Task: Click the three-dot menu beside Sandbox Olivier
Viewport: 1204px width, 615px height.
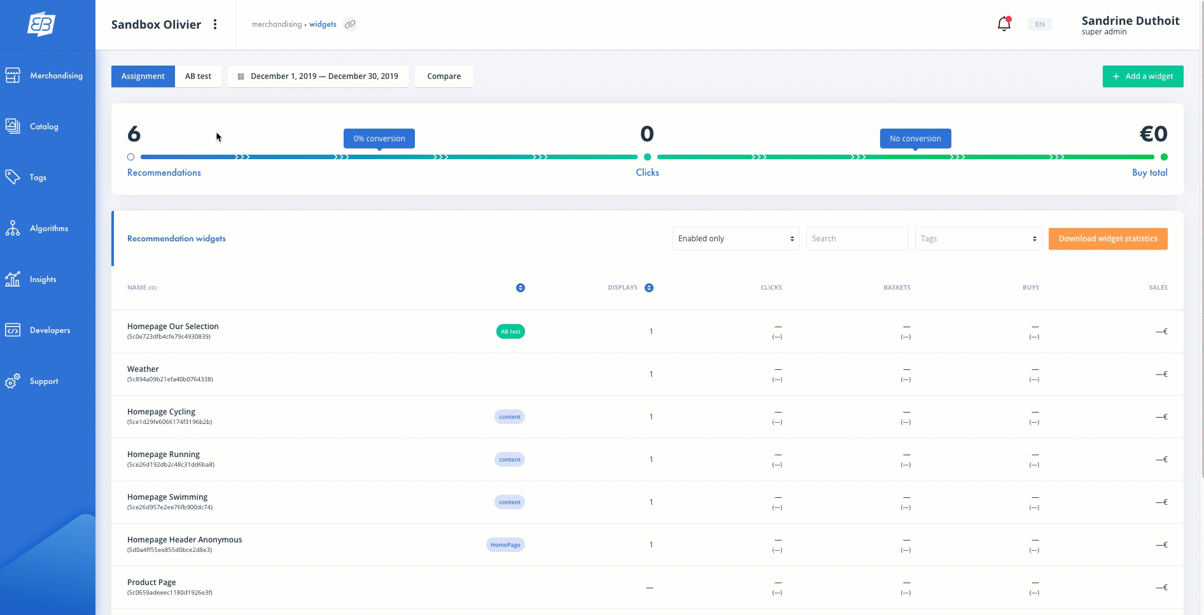Action: click(215, 24)
